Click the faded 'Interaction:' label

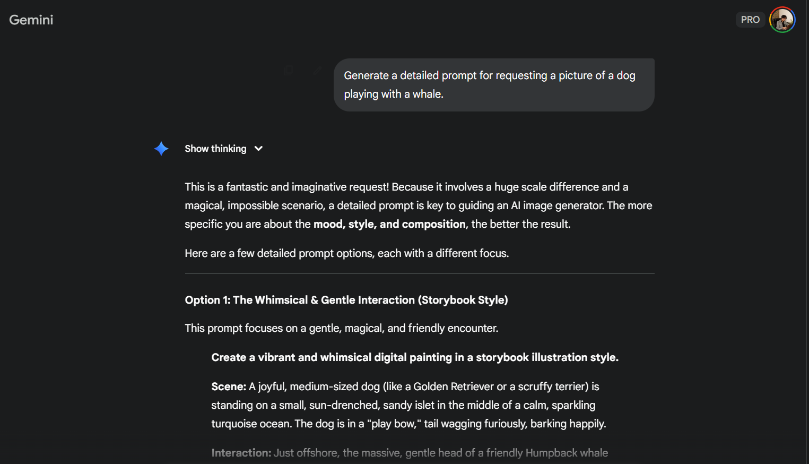[x=241, y=453]
